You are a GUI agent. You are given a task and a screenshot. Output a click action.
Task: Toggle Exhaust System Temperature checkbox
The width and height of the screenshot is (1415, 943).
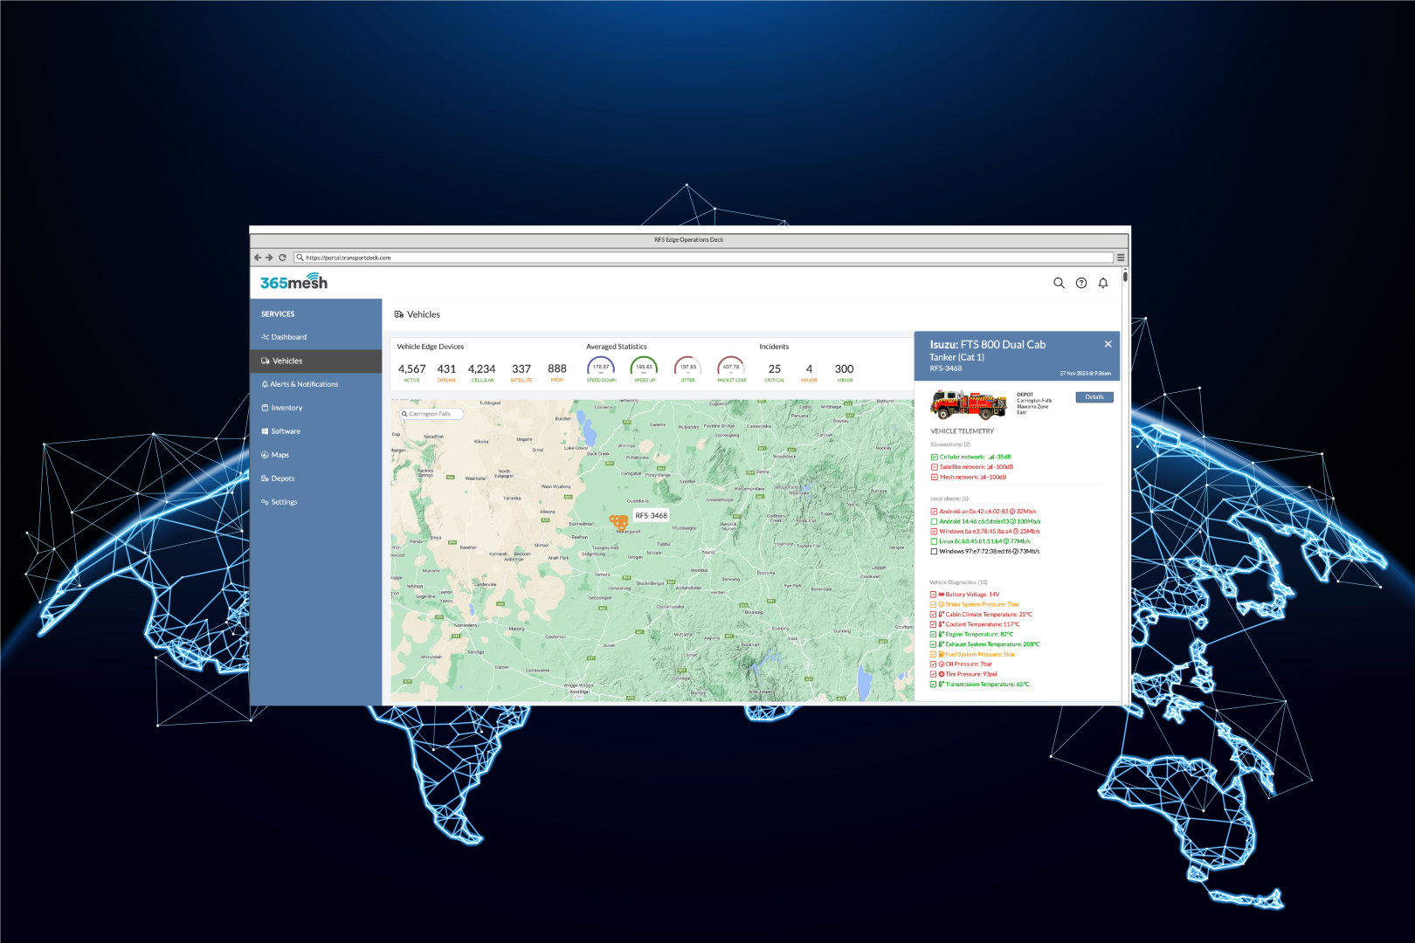933,644
